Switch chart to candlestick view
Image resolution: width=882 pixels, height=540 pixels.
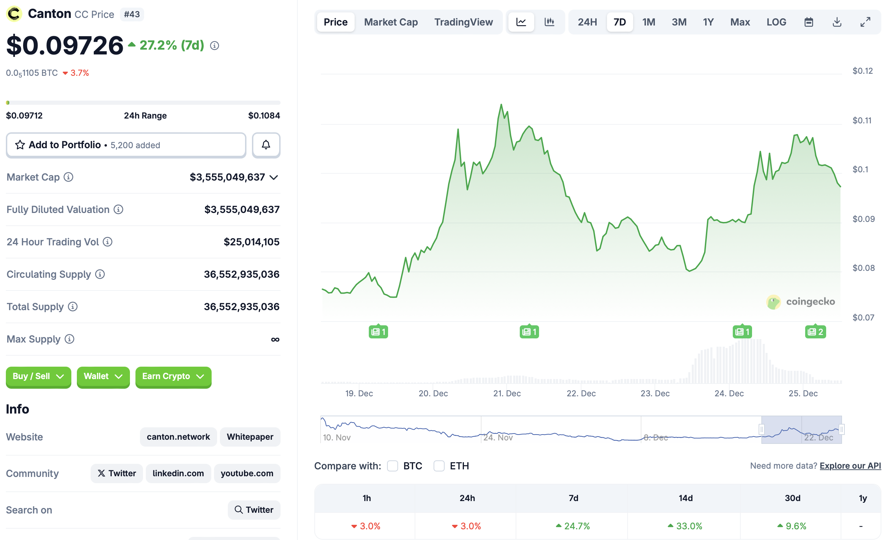pos(549,22)
